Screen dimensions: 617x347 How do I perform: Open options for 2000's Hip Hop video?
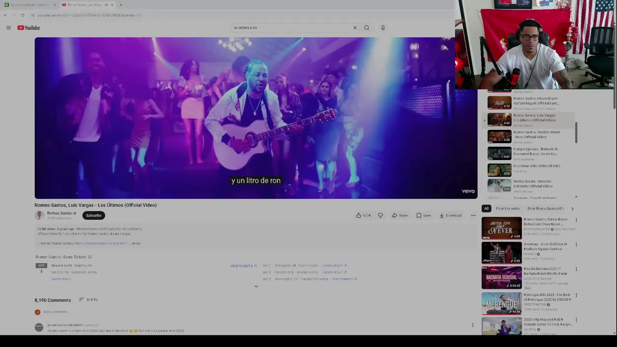[576, 320]
